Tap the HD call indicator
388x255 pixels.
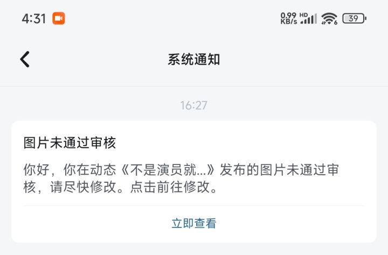[303, 15]
